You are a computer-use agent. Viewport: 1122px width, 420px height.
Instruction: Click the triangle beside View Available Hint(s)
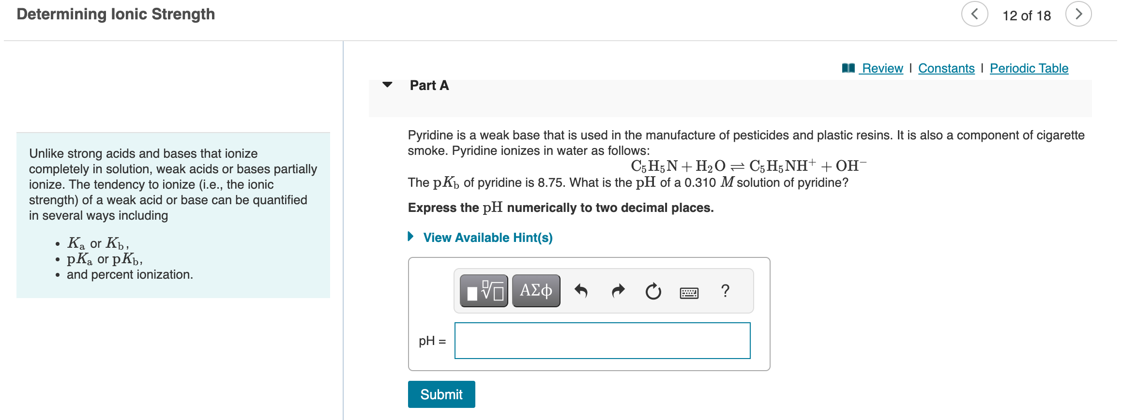(x=410, y=237)
